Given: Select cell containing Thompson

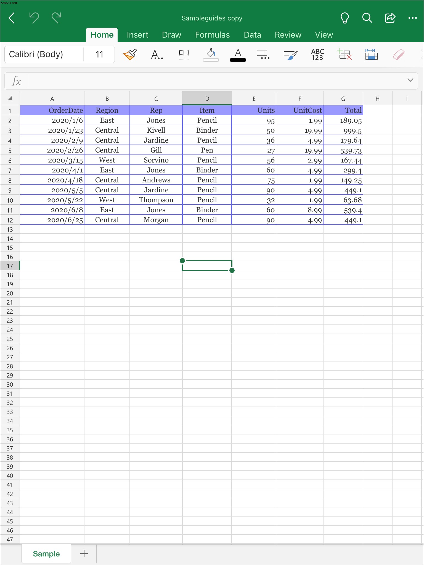Looking at the screenshot, I should (x=156, y=200).
